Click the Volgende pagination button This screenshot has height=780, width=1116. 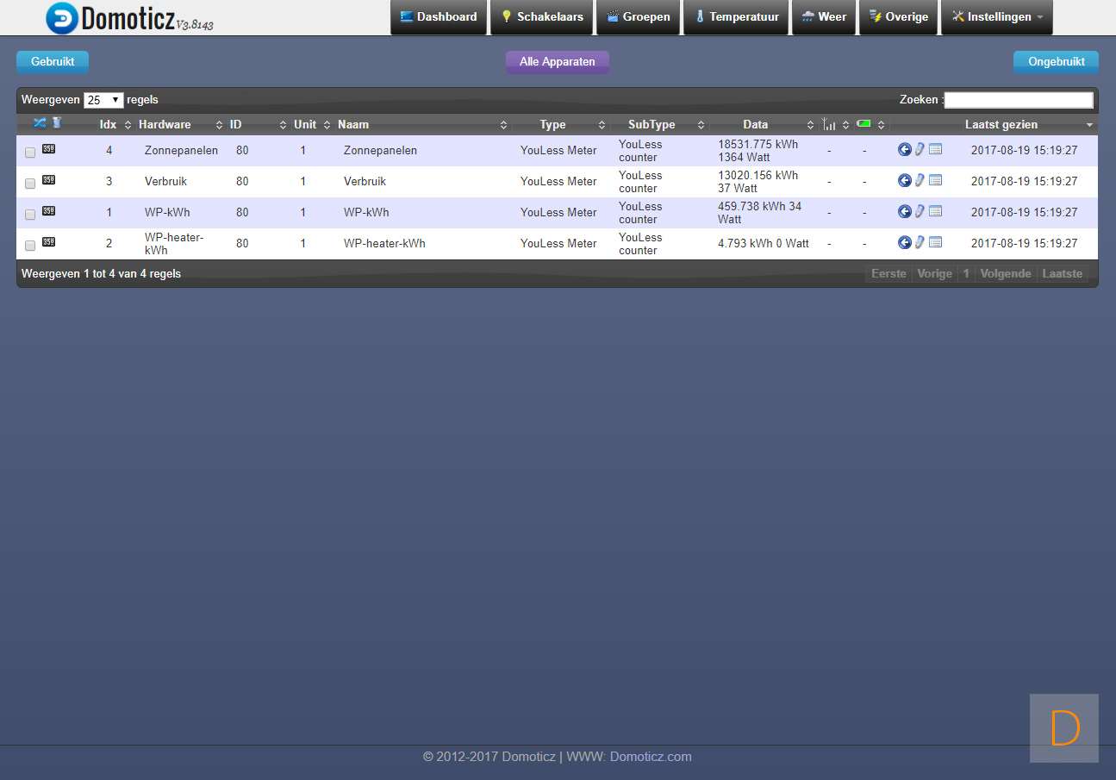click(1006, 273)
